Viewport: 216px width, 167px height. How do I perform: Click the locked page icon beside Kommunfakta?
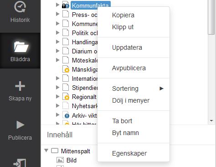click(x=66, y=5)
